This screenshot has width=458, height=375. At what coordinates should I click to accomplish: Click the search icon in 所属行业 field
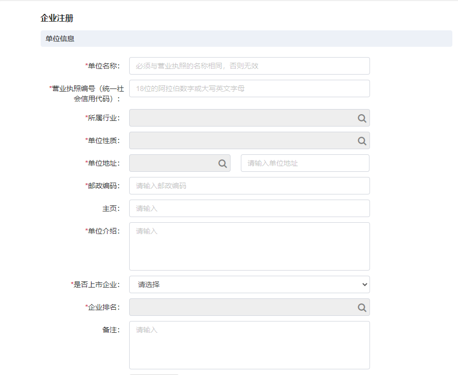(x=362, y=118)
